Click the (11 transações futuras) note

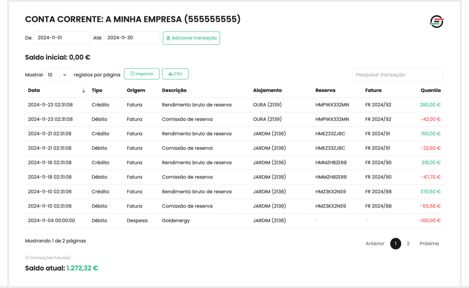[48, 257]
